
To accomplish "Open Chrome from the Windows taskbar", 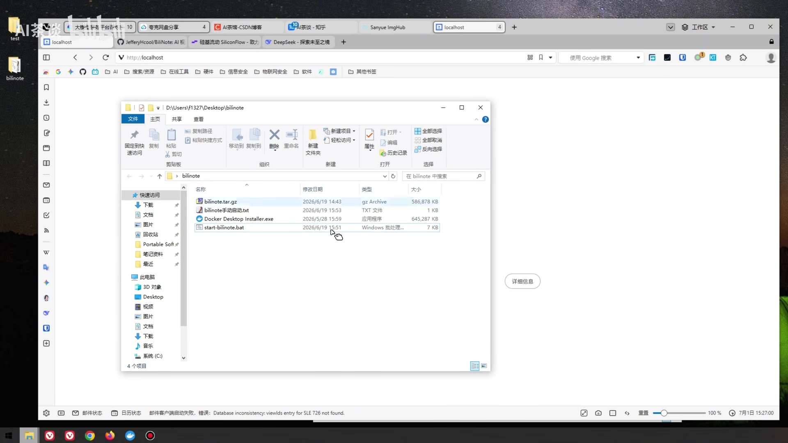I will (90, 436).
